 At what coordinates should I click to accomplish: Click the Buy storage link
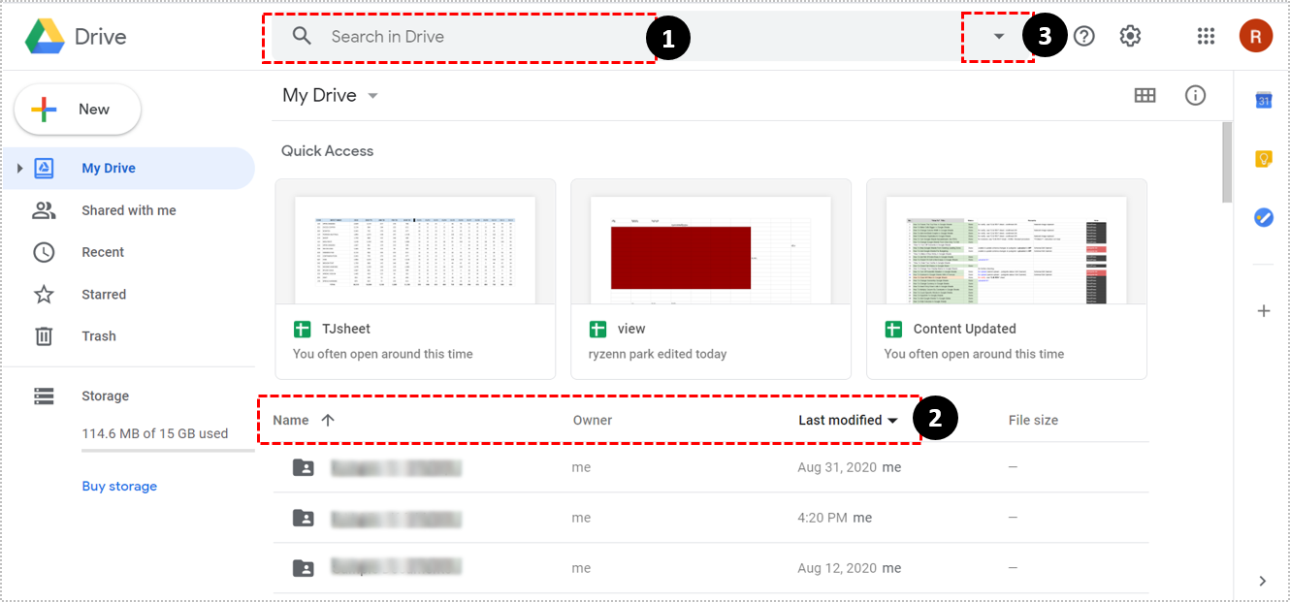(x=119, y=486)
